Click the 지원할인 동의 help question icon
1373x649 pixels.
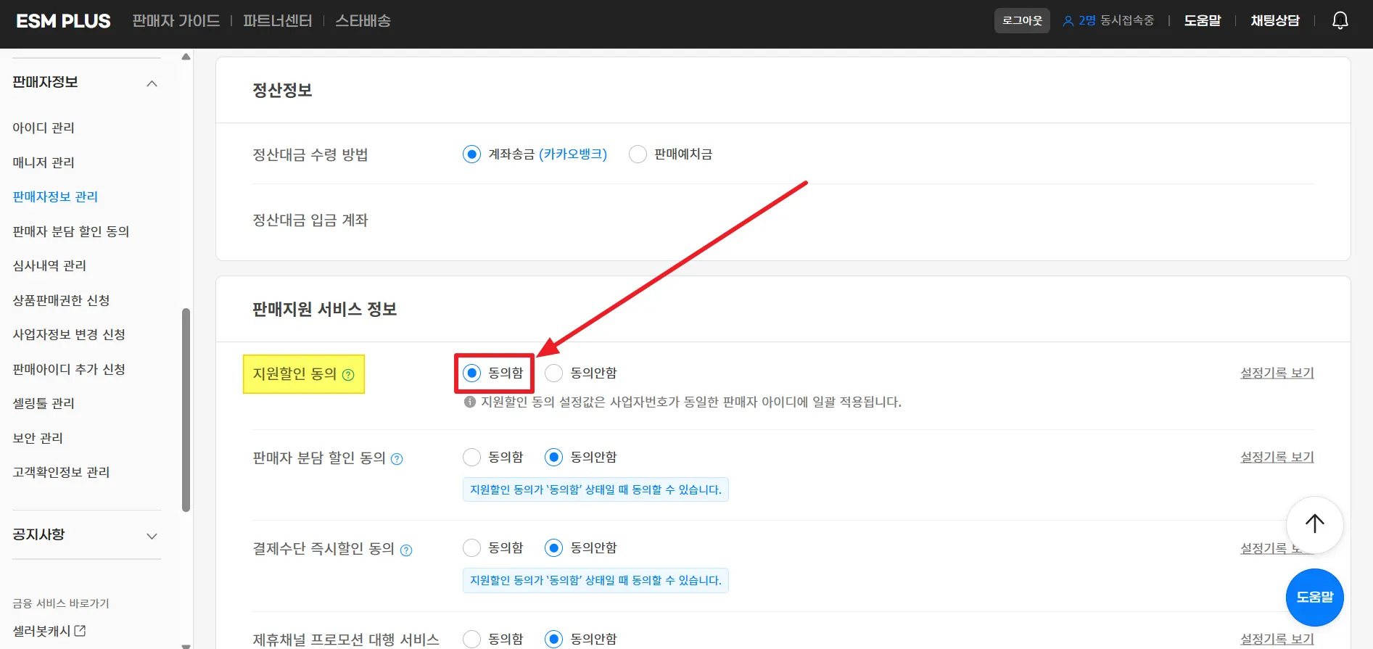348,375
